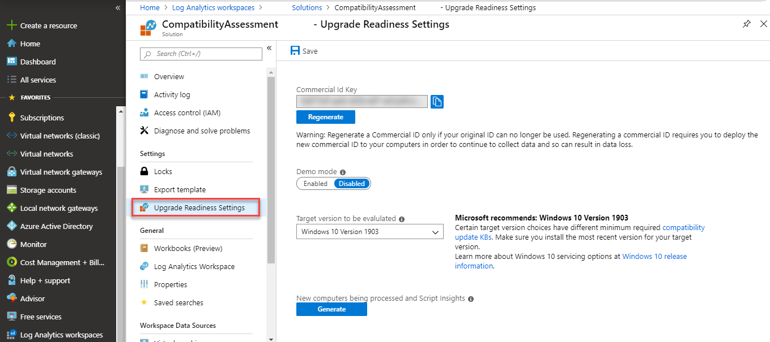Click the copy Commercial Id Key icon
770x342 pixels.
click(x=437, y=102)
